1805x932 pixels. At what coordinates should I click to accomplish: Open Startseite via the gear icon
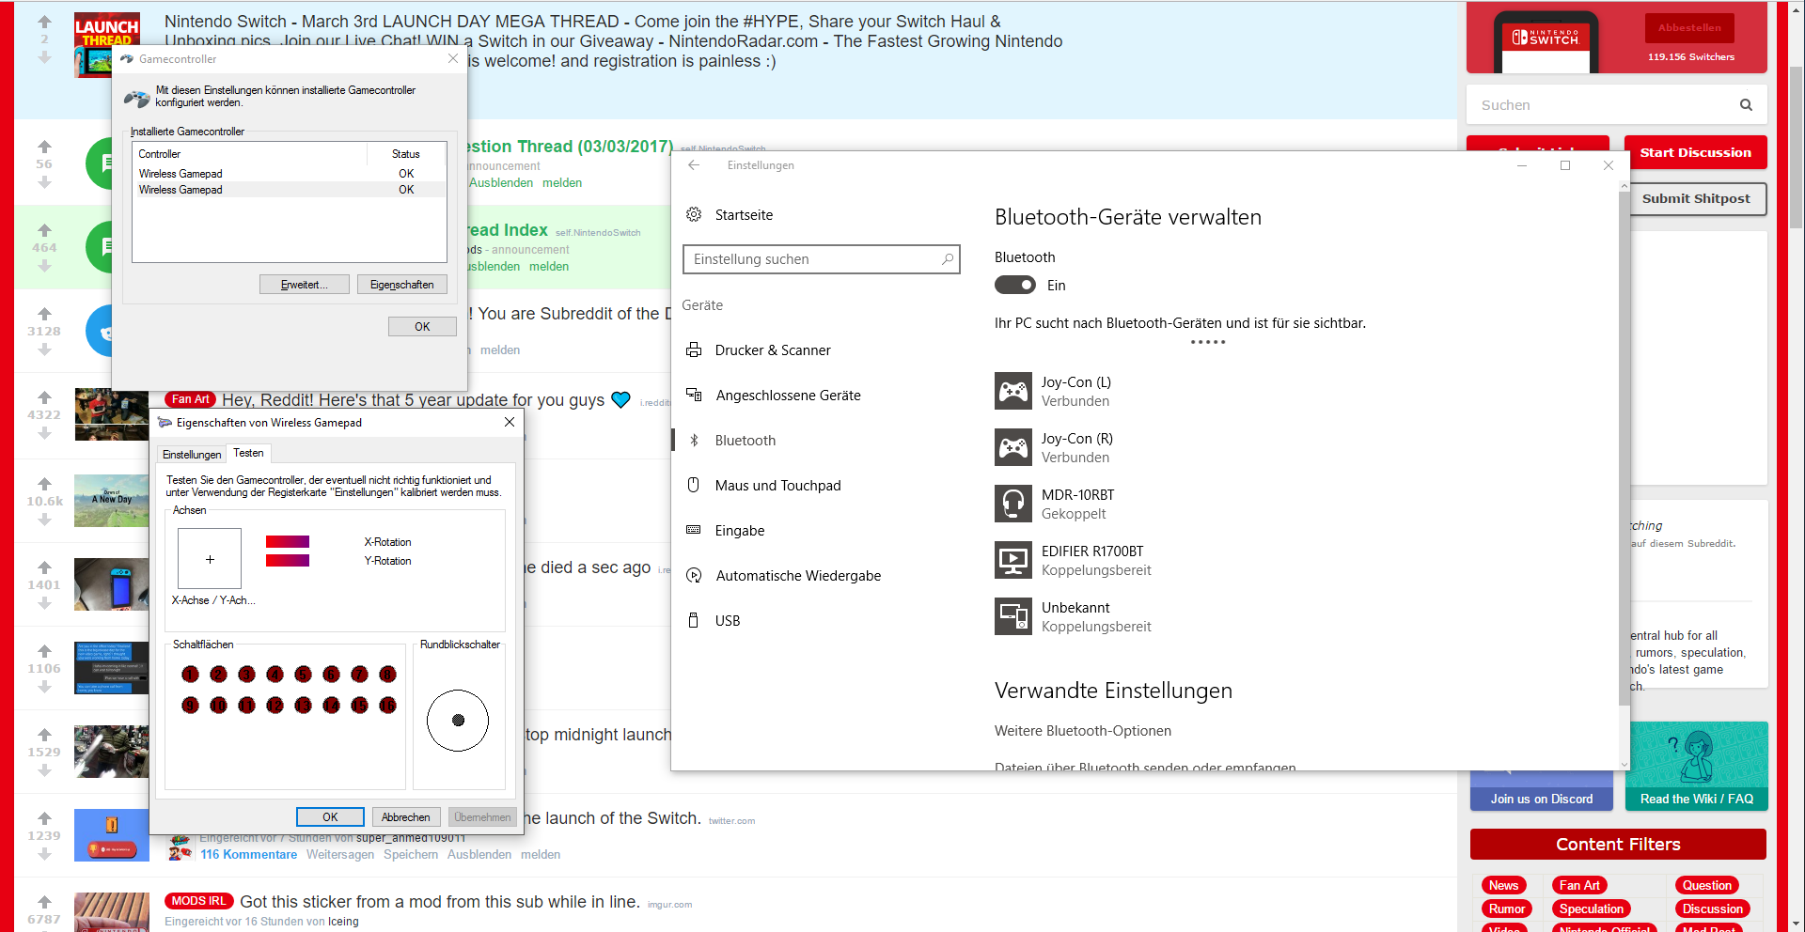pos(694,215)
